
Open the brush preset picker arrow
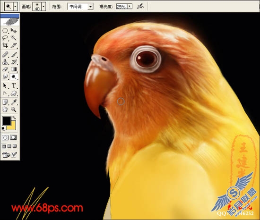(x=43, y=7)
